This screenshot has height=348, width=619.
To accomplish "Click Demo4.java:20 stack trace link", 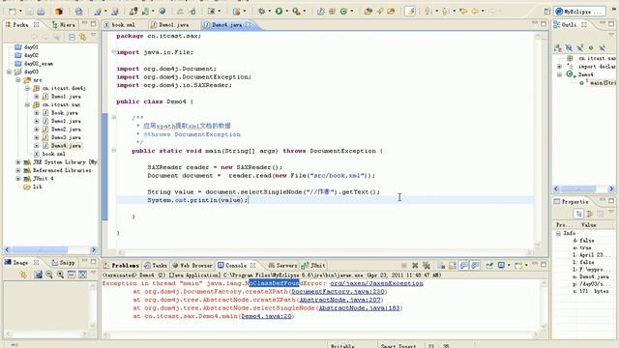I will [267, 316].
